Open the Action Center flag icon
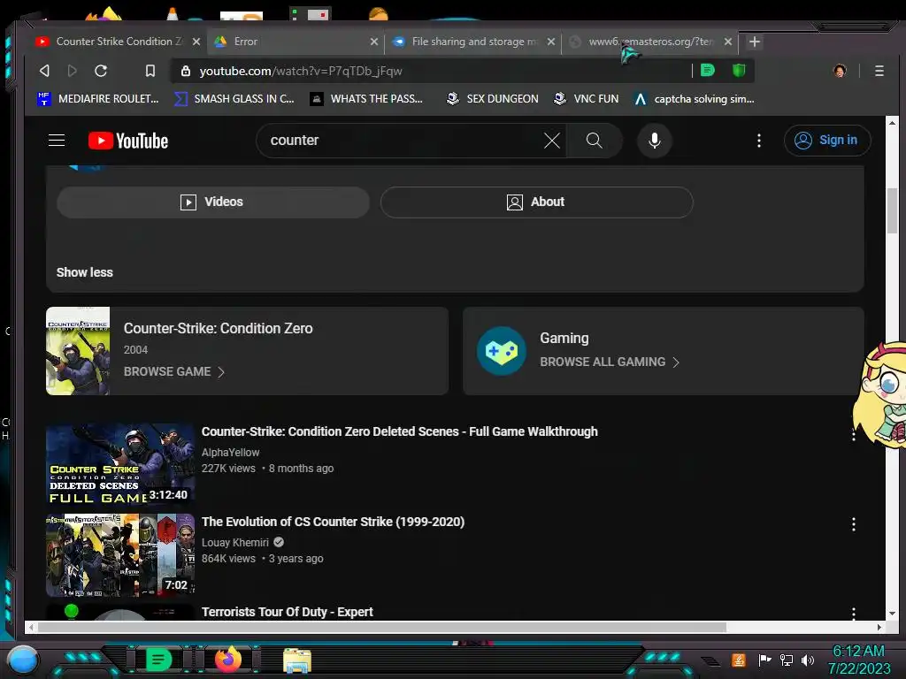Image resolution: width=906 pixels, height=679 pixels. (764, 660)
